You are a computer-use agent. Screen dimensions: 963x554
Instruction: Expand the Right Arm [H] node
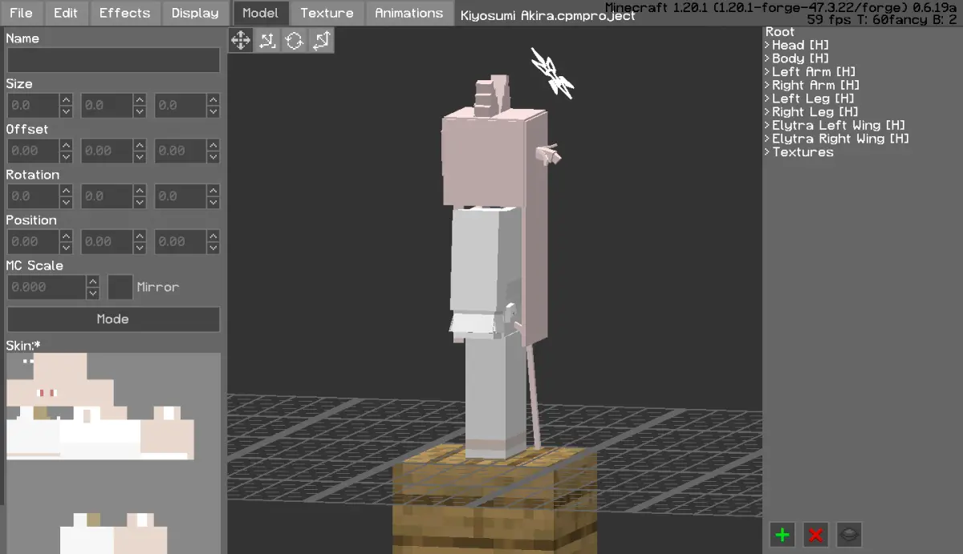click(767, 85)
